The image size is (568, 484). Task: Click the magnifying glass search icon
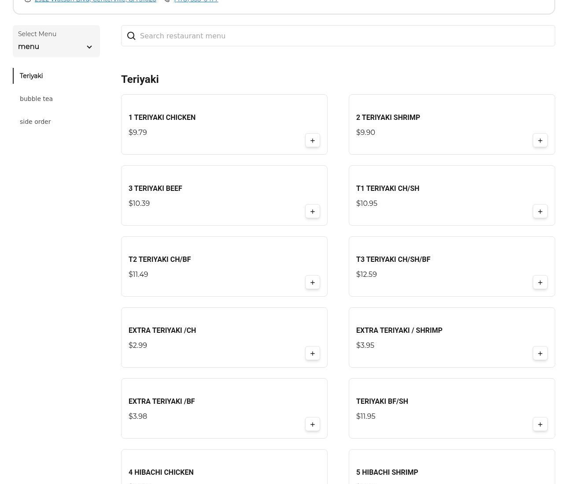coord(131,36)
